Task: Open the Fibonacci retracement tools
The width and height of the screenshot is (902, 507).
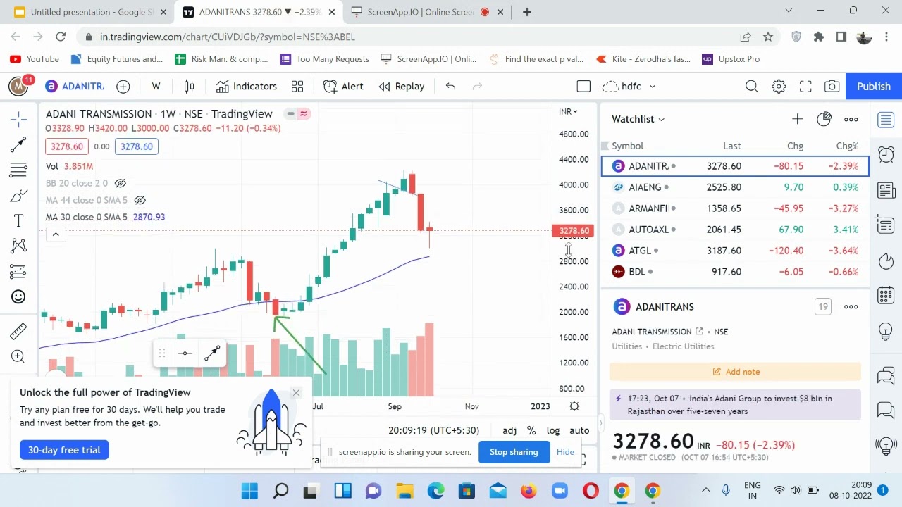Action: click(x=18, y=170)
